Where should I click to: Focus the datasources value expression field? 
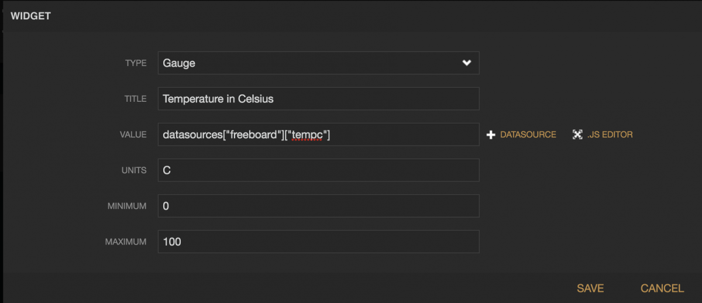point(318,135)
